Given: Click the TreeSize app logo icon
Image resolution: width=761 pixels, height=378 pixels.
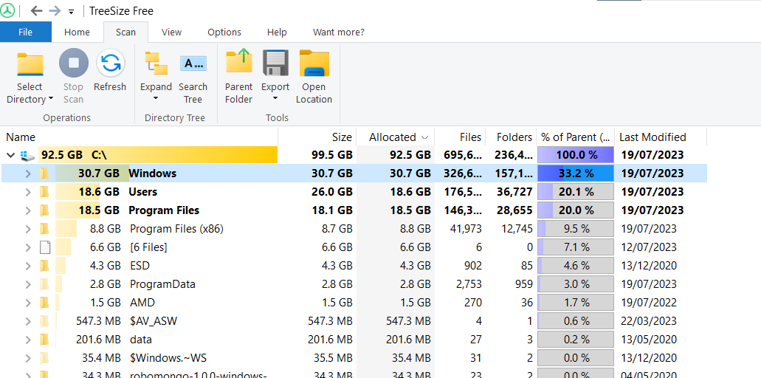Looking at the screenshot, I should click(x=7, y=10).
